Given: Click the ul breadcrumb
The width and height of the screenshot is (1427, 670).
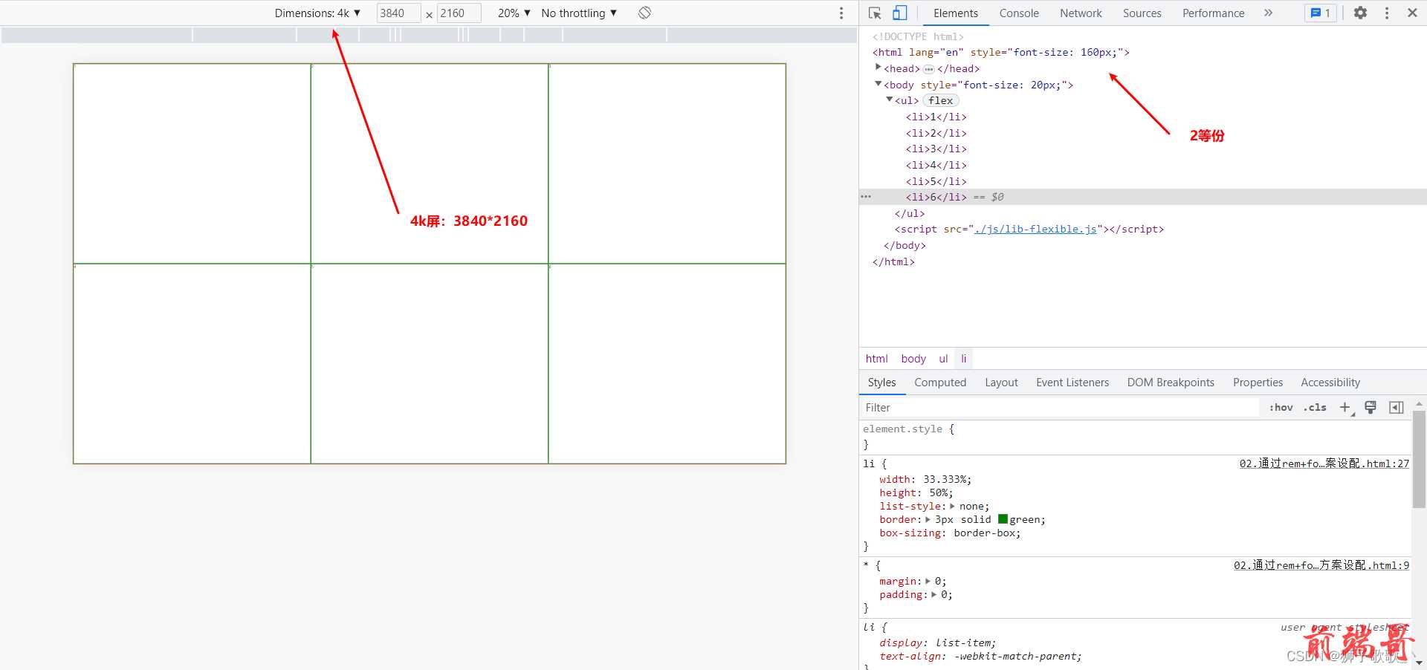Looking at the screenshot, I should pos(943,359).
